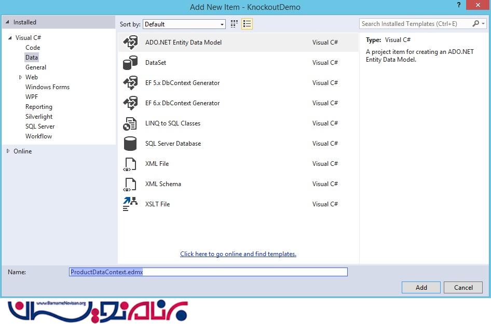
Task: Select the XSLT File template icon
Action: point(130,204)
